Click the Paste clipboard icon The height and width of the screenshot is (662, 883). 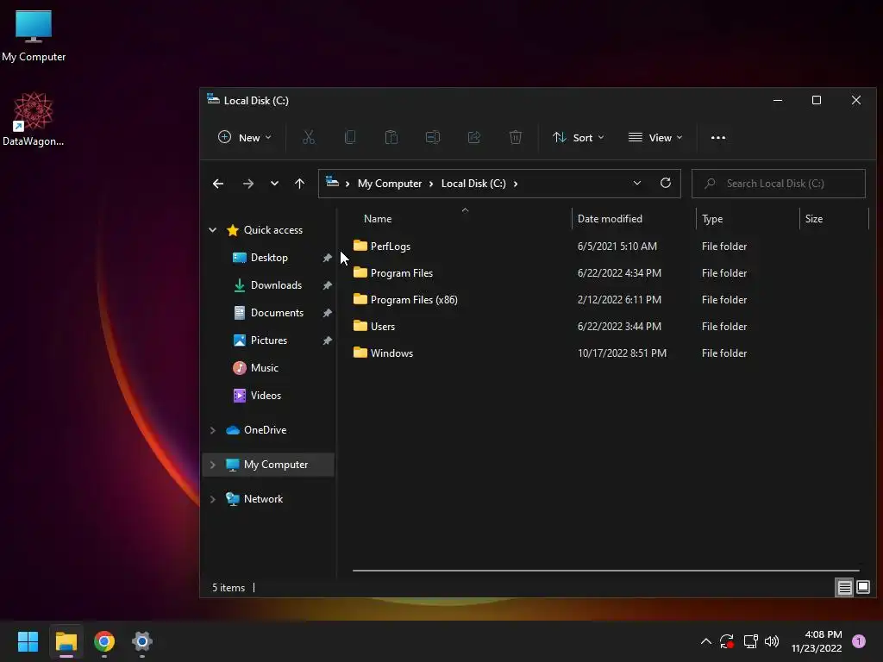pos(391,137)
